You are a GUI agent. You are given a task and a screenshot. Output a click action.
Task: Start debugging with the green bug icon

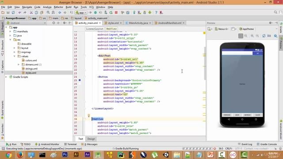pos(96,13)
